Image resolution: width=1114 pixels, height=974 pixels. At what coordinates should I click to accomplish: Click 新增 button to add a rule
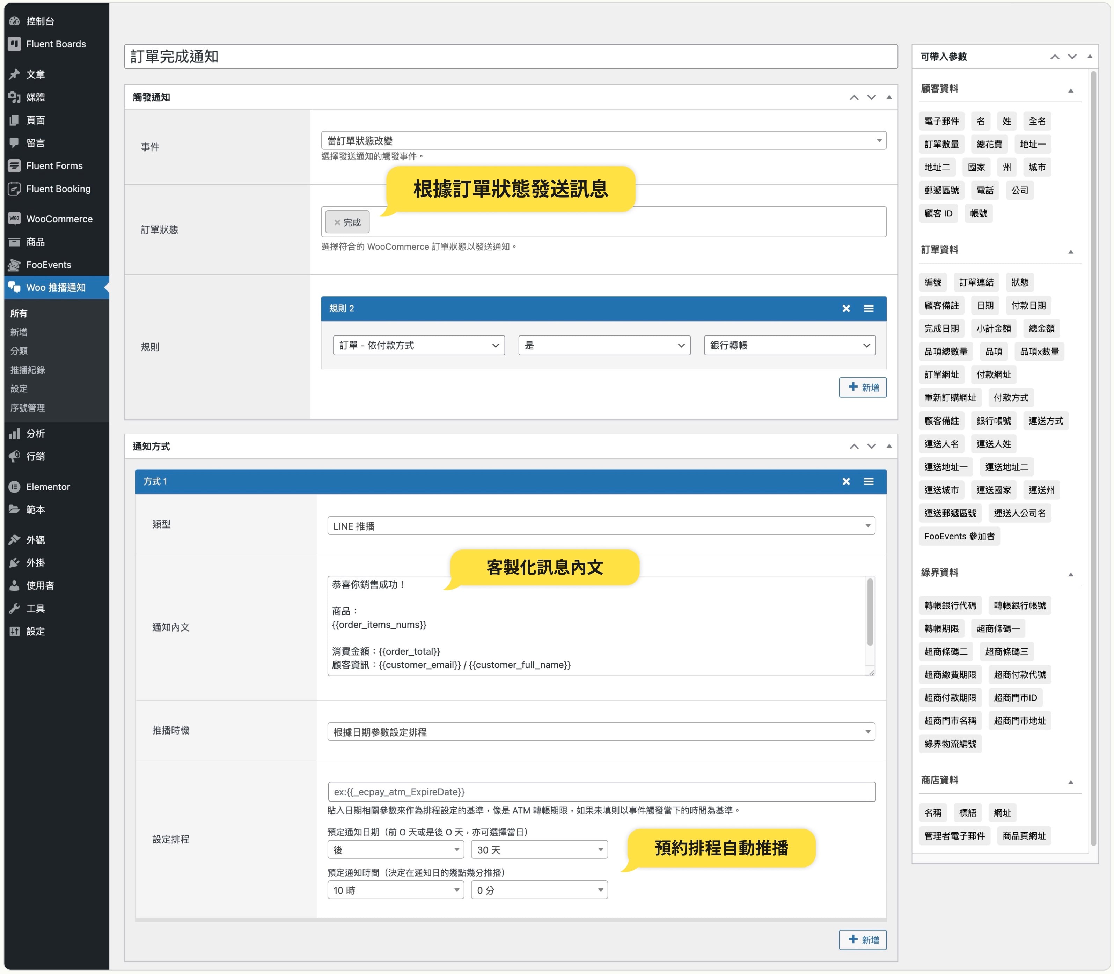[862, 388]
